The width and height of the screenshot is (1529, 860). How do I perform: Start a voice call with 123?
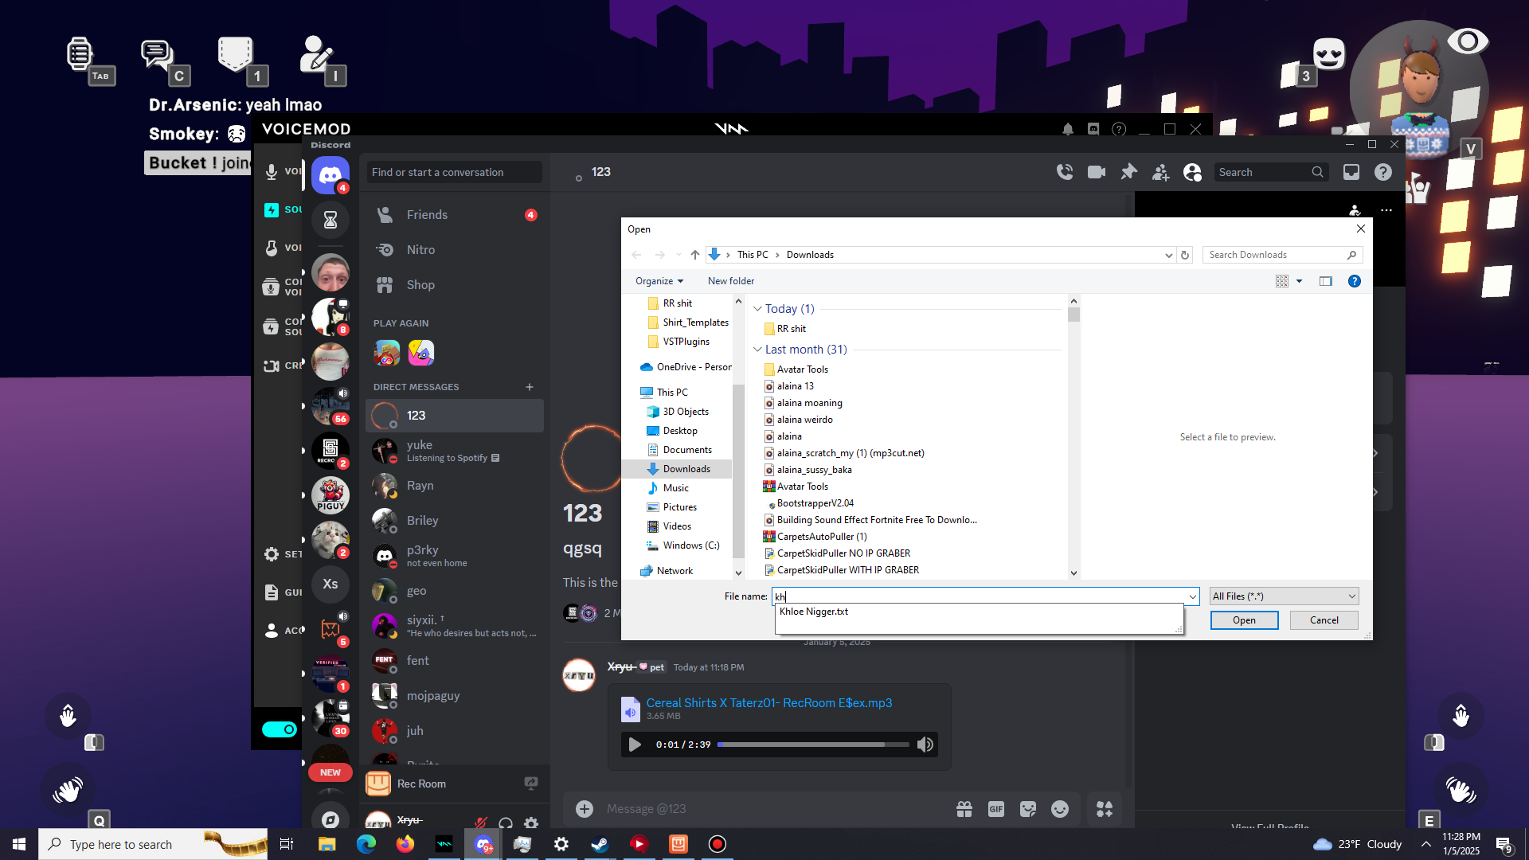(1065, 172)
